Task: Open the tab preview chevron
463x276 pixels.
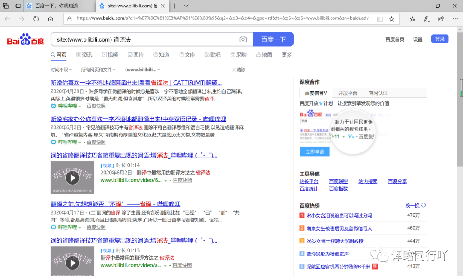Action: [186, 6]
